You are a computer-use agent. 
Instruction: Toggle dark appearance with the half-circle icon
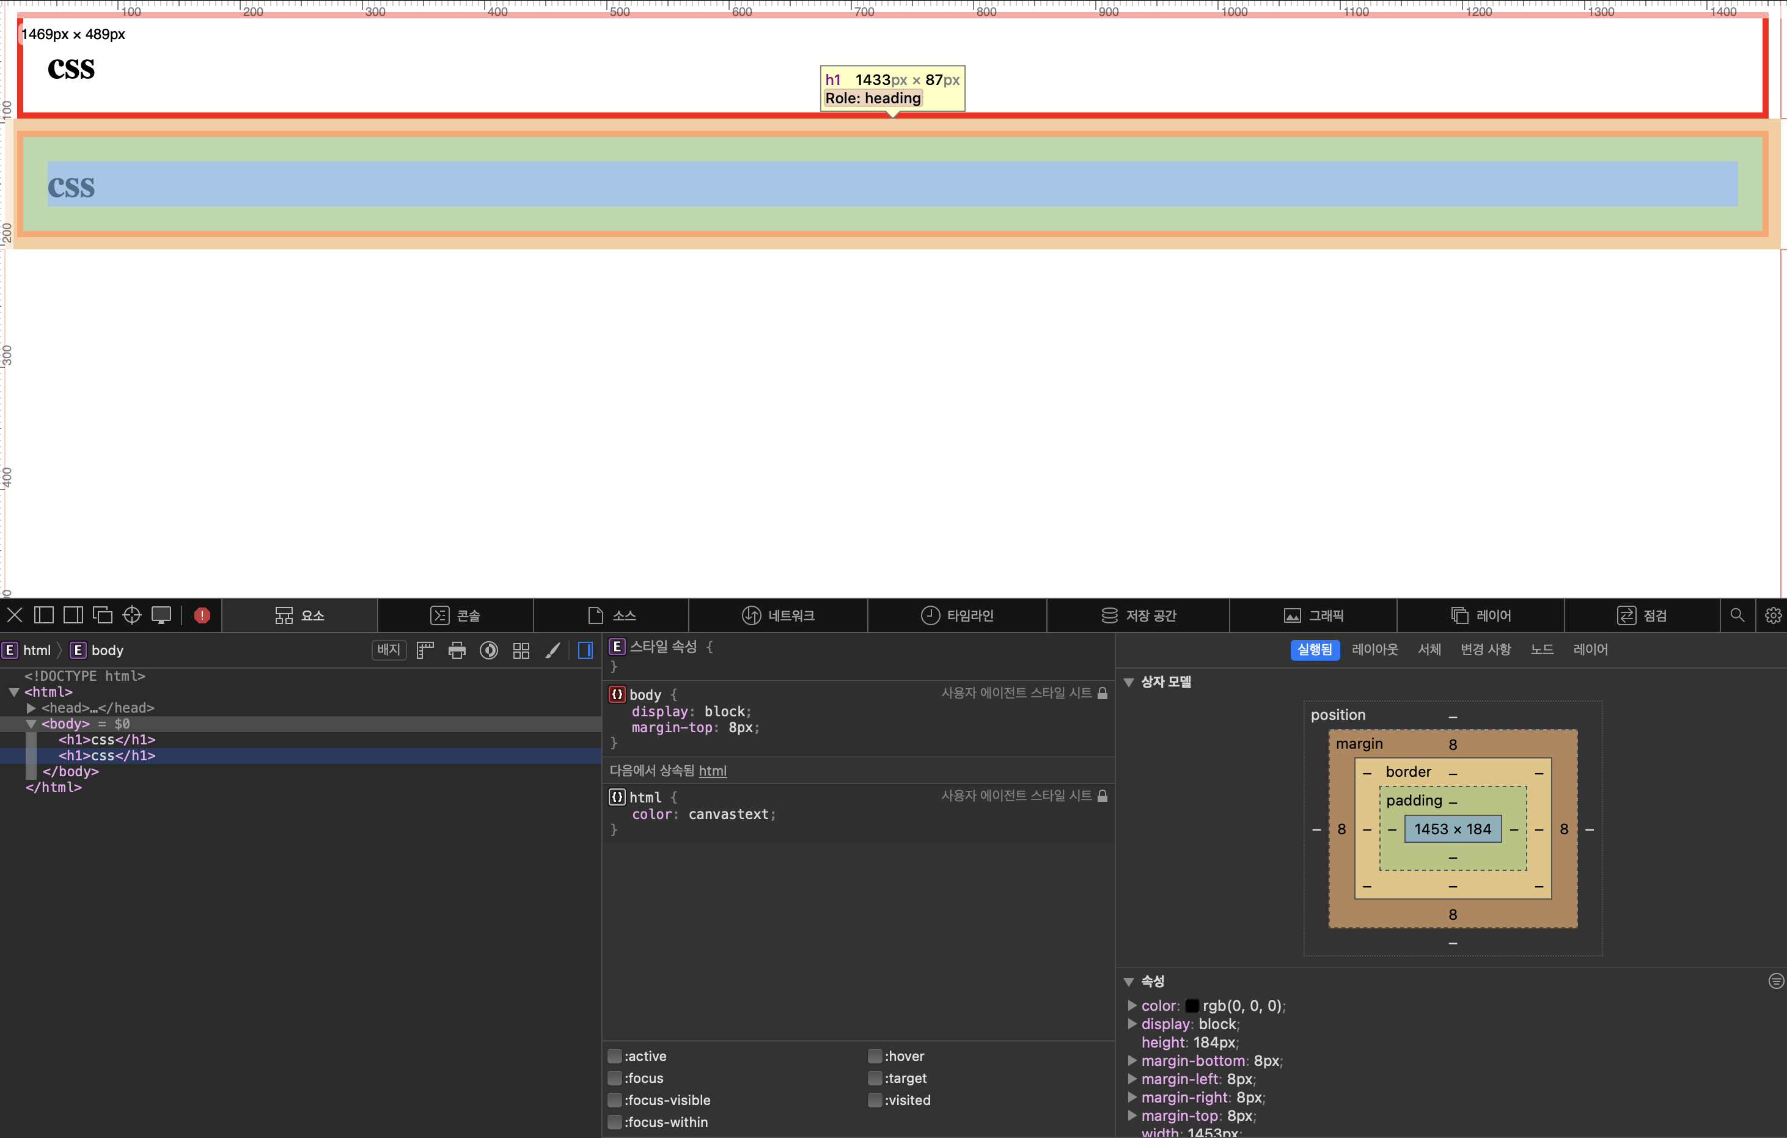click(489, 650)
